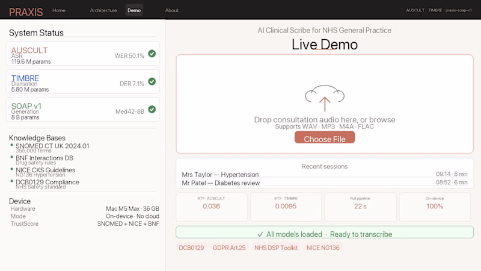Click the 'Mac M5 Max · 36 GB' hardware value
Screen dimensions: 481x271
(x=132, y=208)
